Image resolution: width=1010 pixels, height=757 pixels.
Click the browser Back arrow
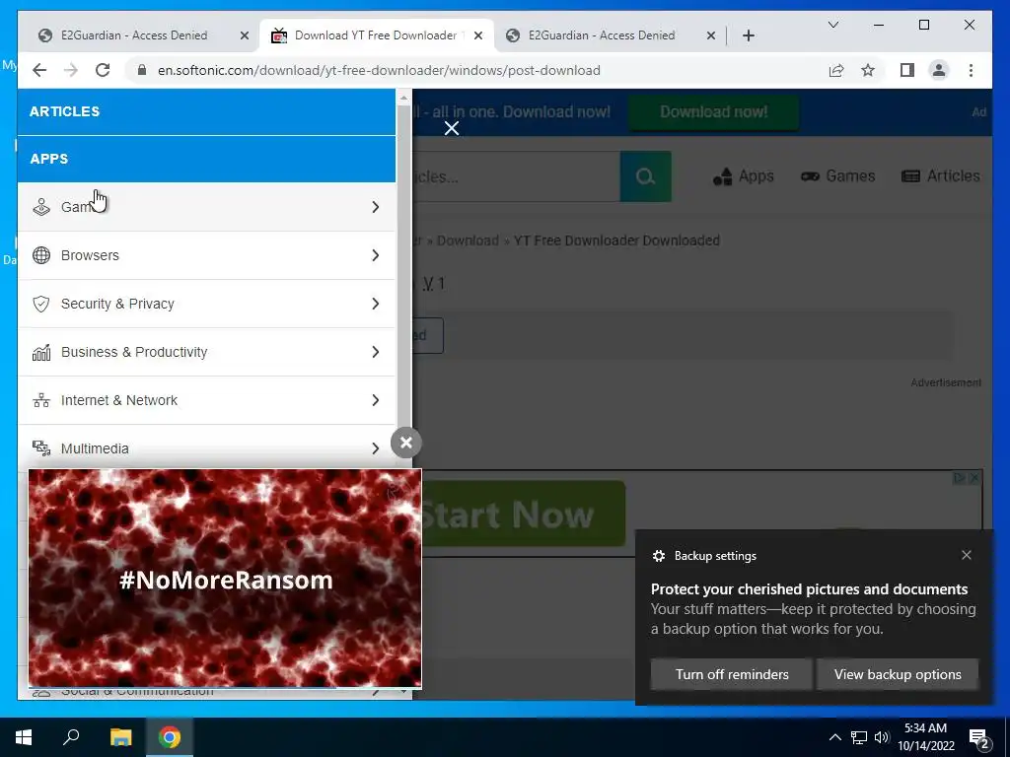coord(39,70)
